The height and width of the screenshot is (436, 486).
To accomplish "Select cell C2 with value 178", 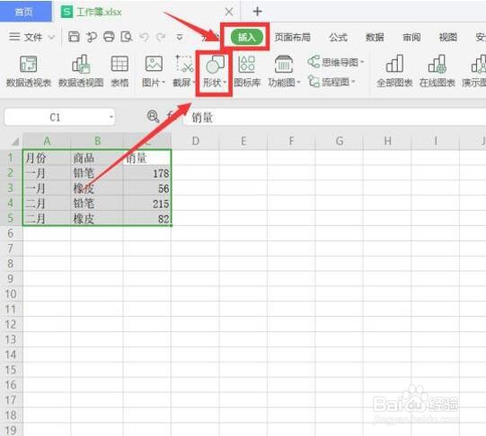I will coord(147,173).
